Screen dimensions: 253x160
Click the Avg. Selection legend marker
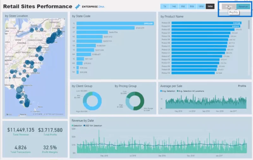coord(161,91)
